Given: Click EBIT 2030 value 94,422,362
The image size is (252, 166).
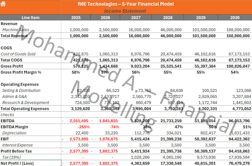Looking at the screenshot, I should tap(239, 139).
